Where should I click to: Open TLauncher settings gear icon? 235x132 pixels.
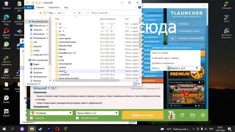tap(203, 115)
